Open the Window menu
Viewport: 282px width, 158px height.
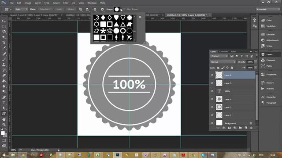[x=92, y=3]
